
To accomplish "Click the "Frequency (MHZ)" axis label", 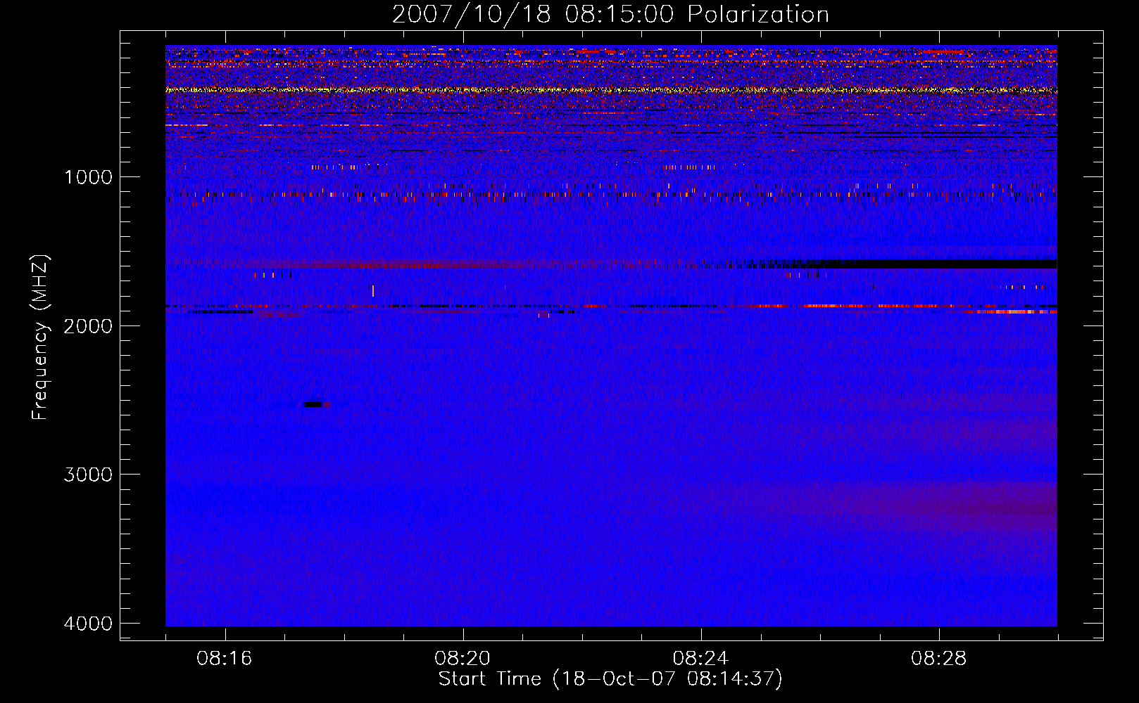I will pyautogui.click(x=41, y=337).
